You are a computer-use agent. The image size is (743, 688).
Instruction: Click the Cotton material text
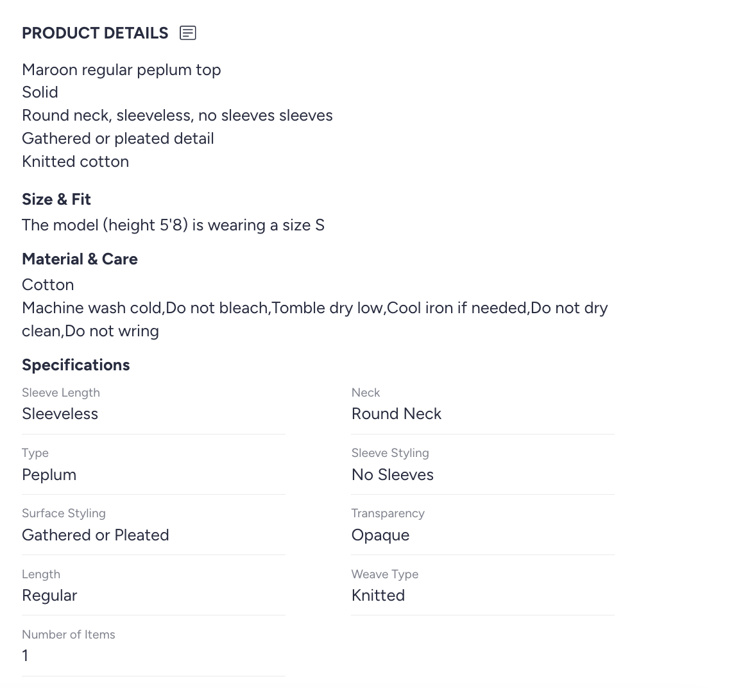pos(47,285)
